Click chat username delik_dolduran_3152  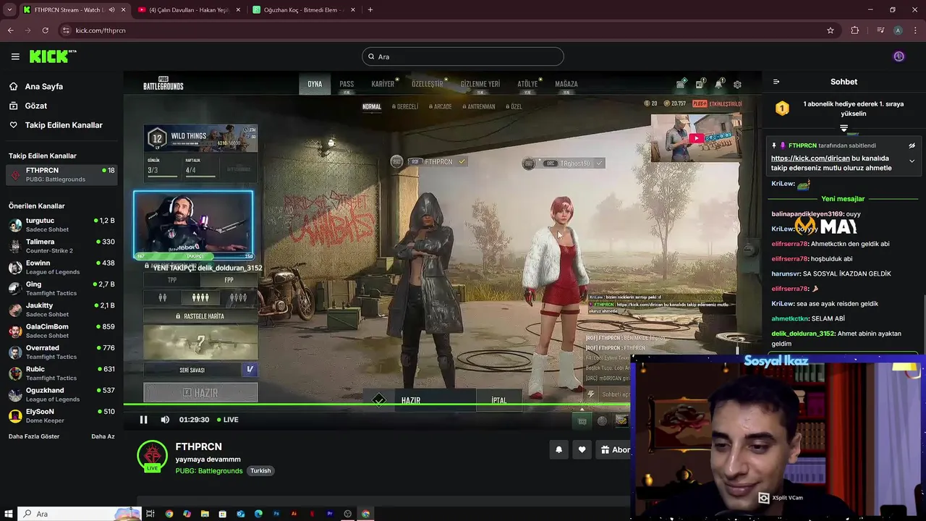(803, 334)
